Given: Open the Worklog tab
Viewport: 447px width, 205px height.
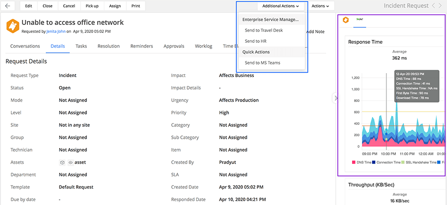Looking at the screenshot, I should tap(204, 46).
